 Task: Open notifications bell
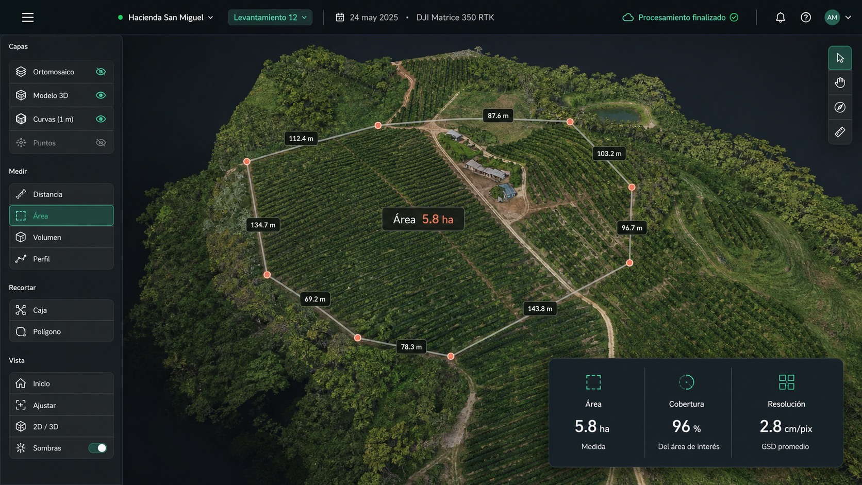tap(781, 18)
